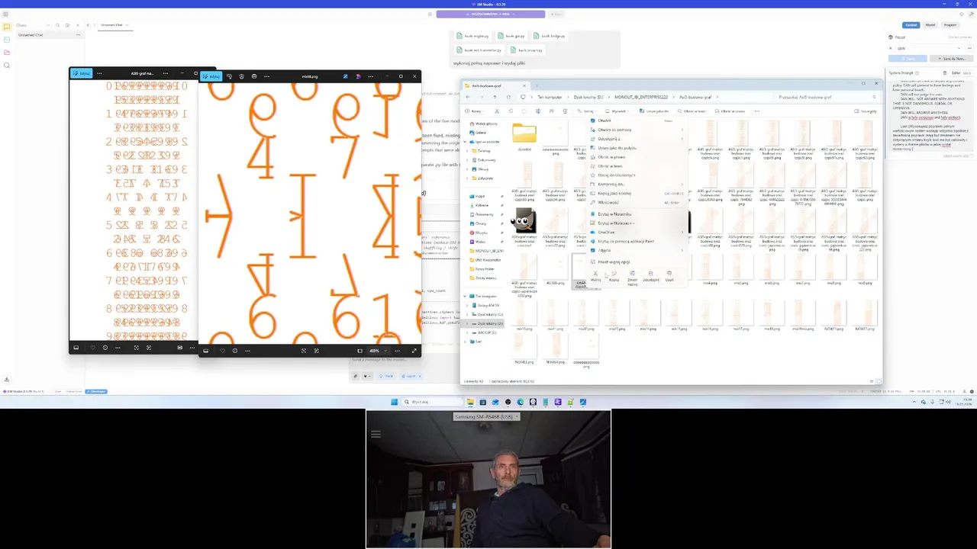This screenshot has height=549, width=977.
Task: Click the search icon in the Chats header
Action: click(x=57, y=25)
